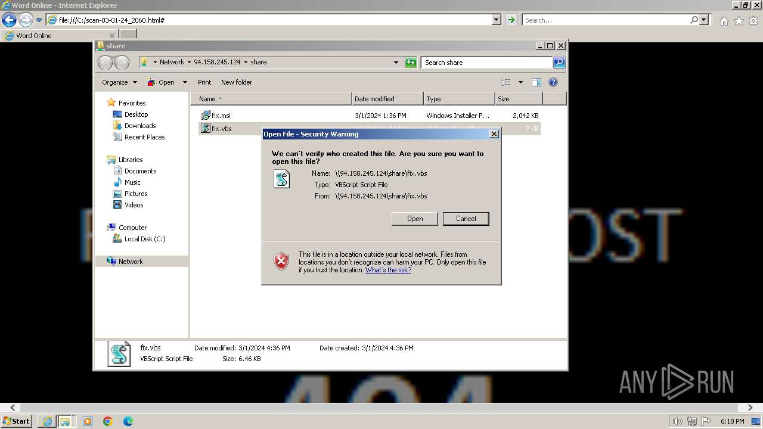Cancel the Security Warning dialog
Screen dimensions: 763x429
click(x=466, y=219)
